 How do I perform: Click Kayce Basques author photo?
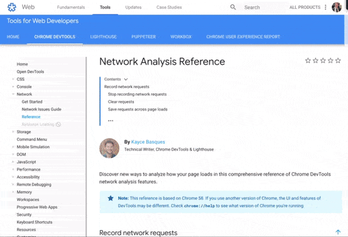click(x=109, y=148)
